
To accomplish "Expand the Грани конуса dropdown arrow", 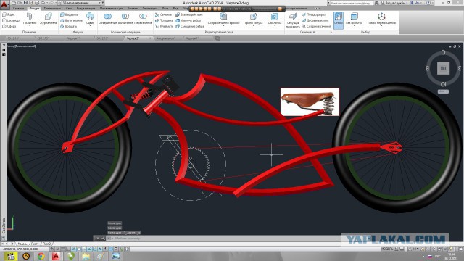I will click(254, 26).
